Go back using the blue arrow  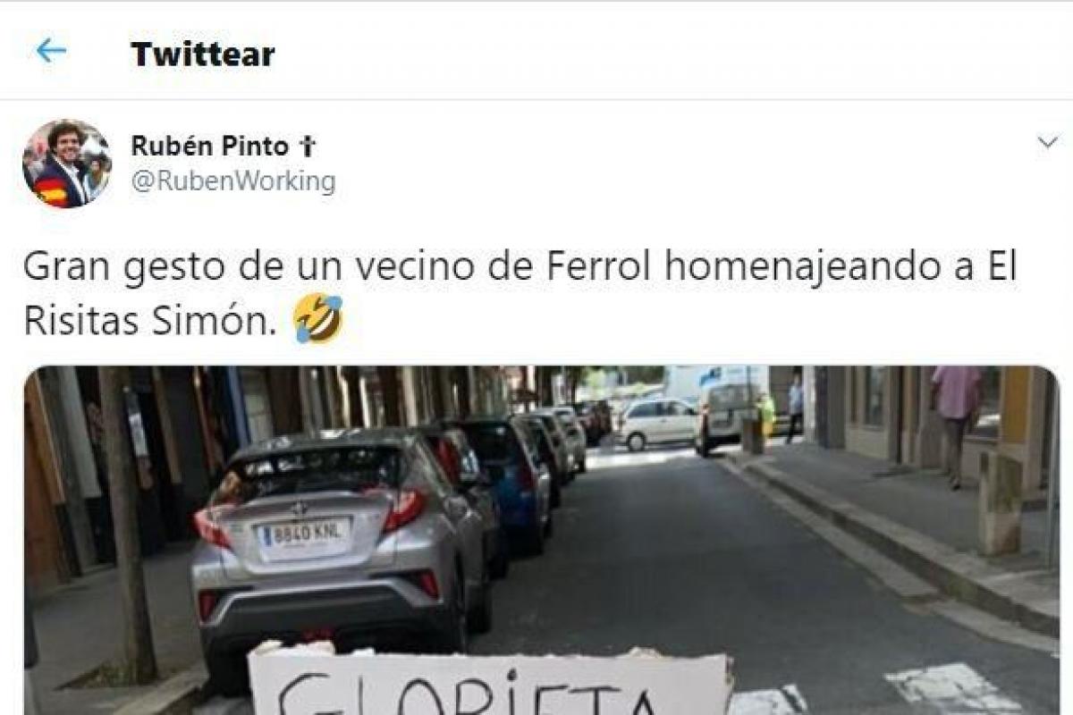click(51, 51)
